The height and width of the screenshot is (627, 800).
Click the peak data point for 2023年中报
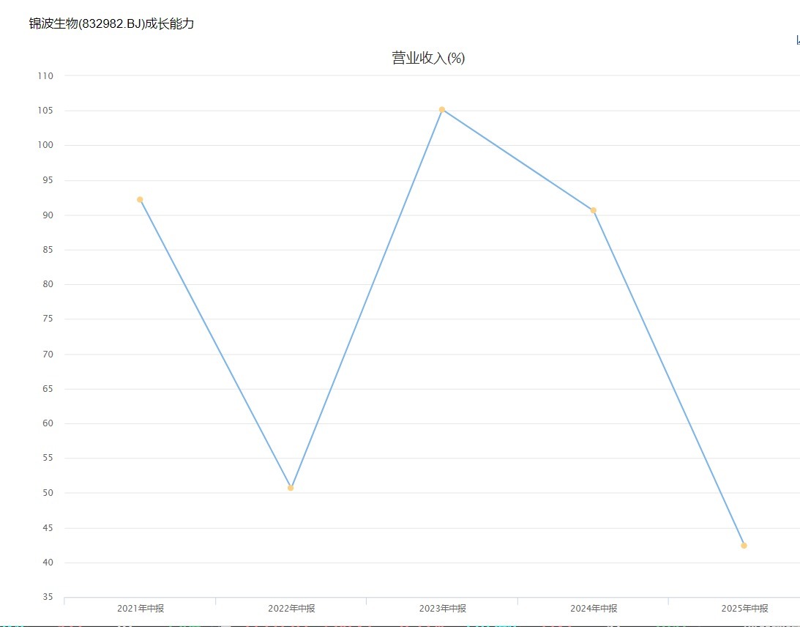(x=442, y=110)
